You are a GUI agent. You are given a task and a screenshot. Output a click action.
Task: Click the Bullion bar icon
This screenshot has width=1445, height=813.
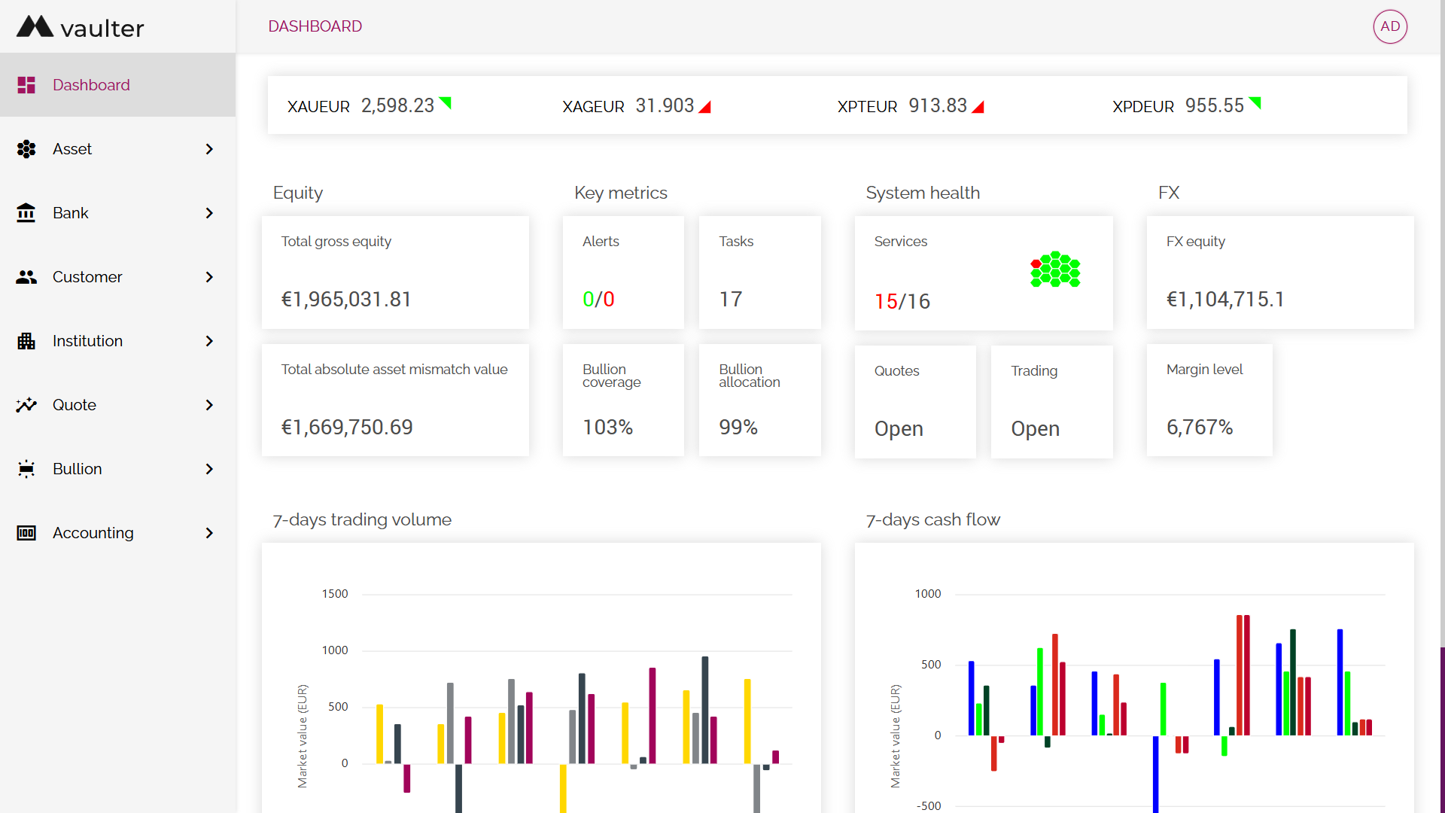(x=26, y=469)
